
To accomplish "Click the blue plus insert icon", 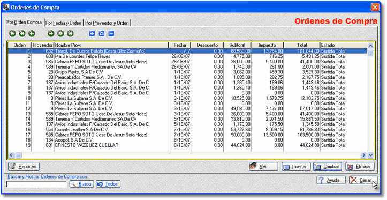I will pos(92,33).
